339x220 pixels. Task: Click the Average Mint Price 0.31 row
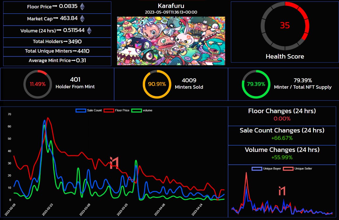57,61
